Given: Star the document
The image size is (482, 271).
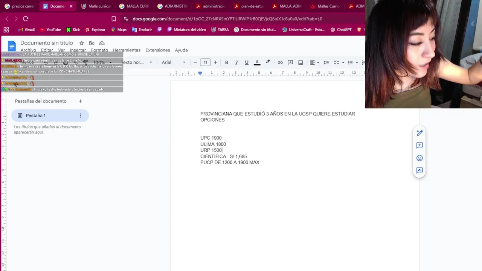Looking at the screenshot, I should click(81, 43).
